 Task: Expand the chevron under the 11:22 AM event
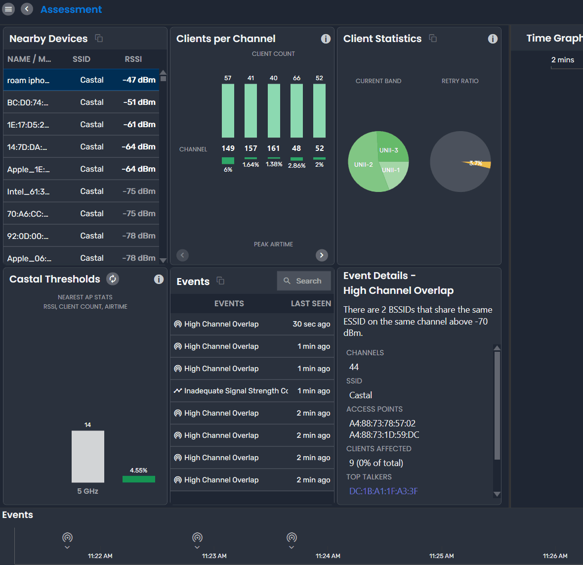click(67, 548)
